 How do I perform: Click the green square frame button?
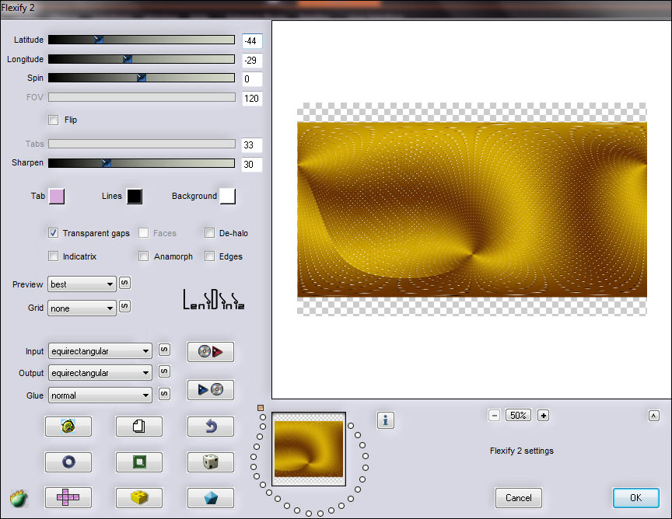(x=138, y=462)
